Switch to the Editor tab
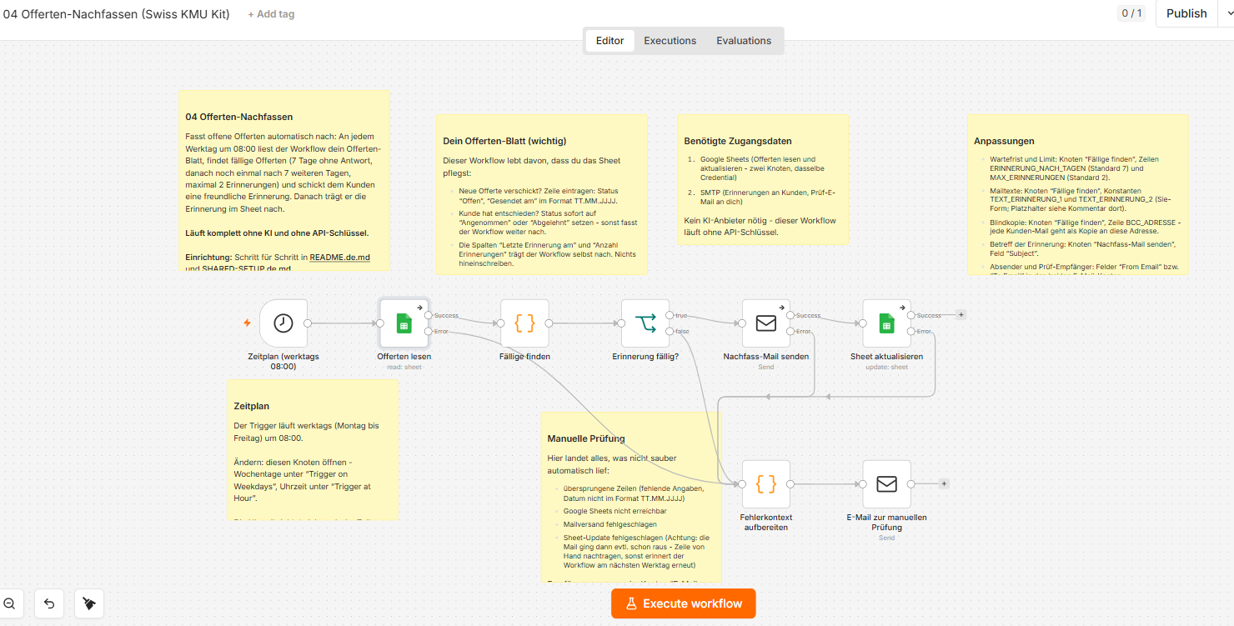 tap(609, 41)
